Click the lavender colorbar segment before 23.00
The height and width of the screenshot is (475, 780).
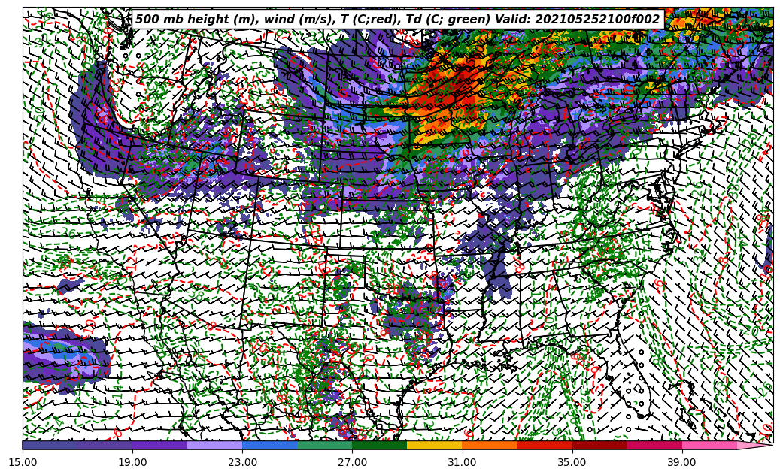tap(214, 446)
